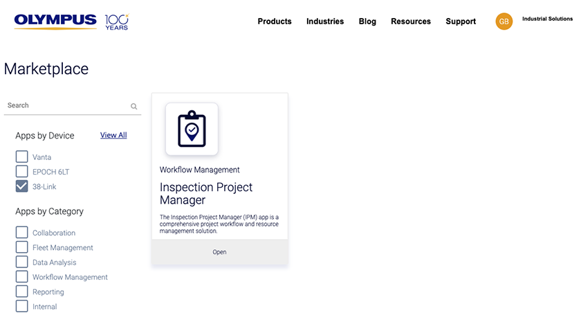The height and width of the screenshot is (320, 581).
Task: Tick the Data Analysis checkbox
Action: coord(22,262)
